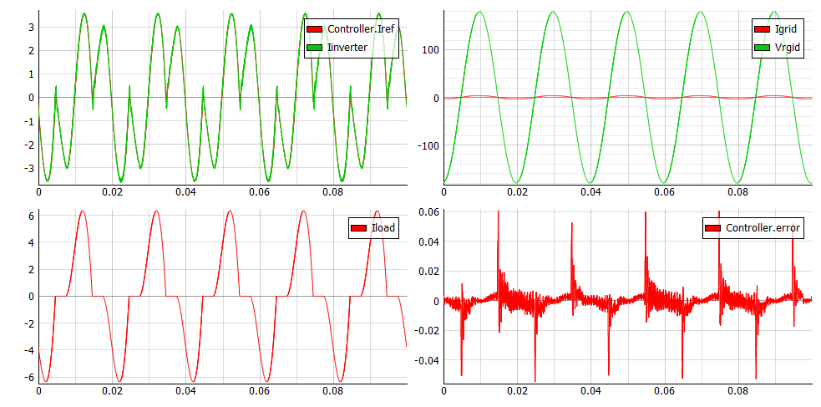Click the green swatch beside Iinverter
Screen dimensions: 821x407
pyautogui.click(x=315, y=47)
